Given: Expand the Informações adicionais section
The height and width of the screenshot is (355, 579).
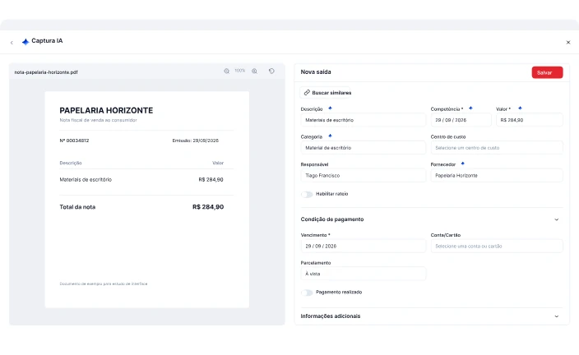Looking at the screenshot, I should click(557, 316).
